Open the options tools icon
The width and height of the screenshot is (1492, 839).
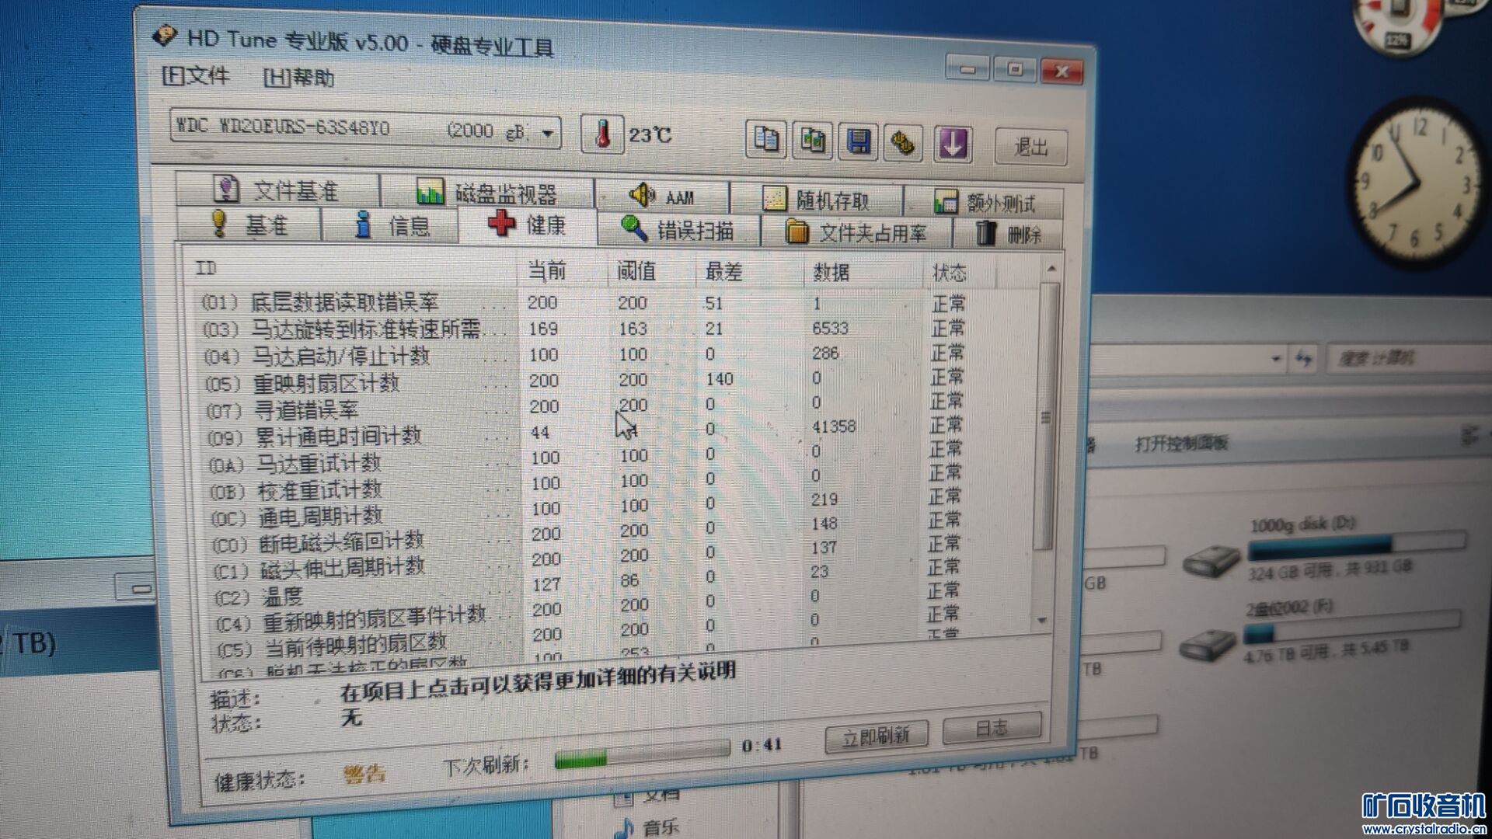[903, 143]
